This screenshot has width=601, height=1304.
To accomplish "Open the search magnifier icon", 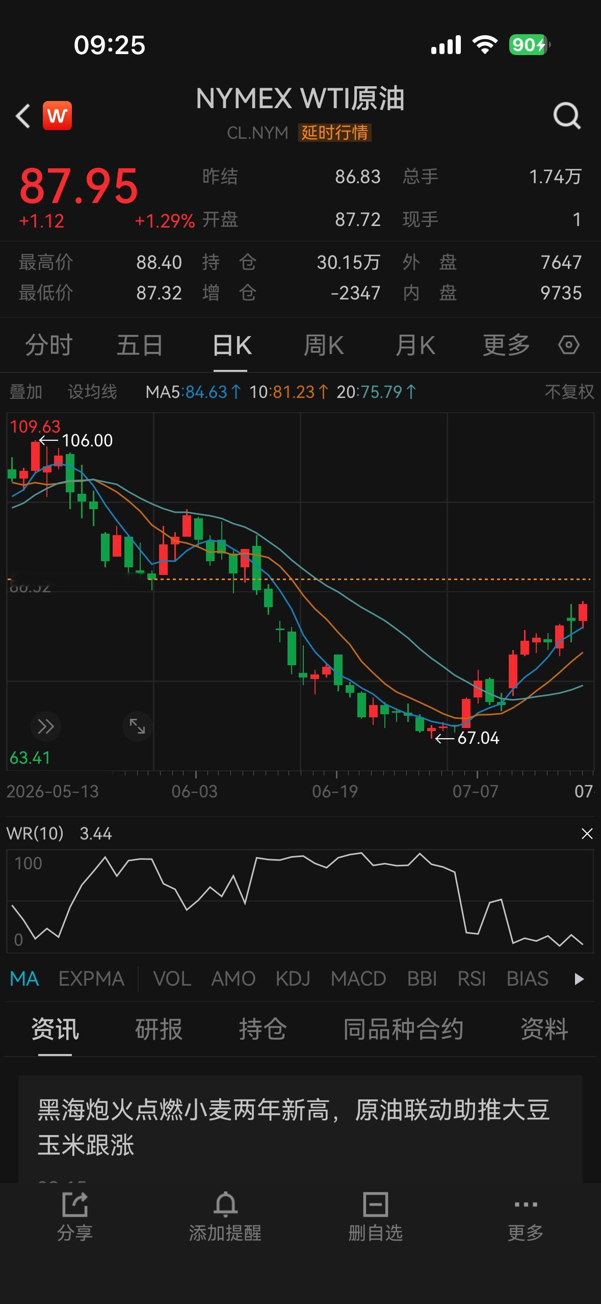I will point(567,116).
